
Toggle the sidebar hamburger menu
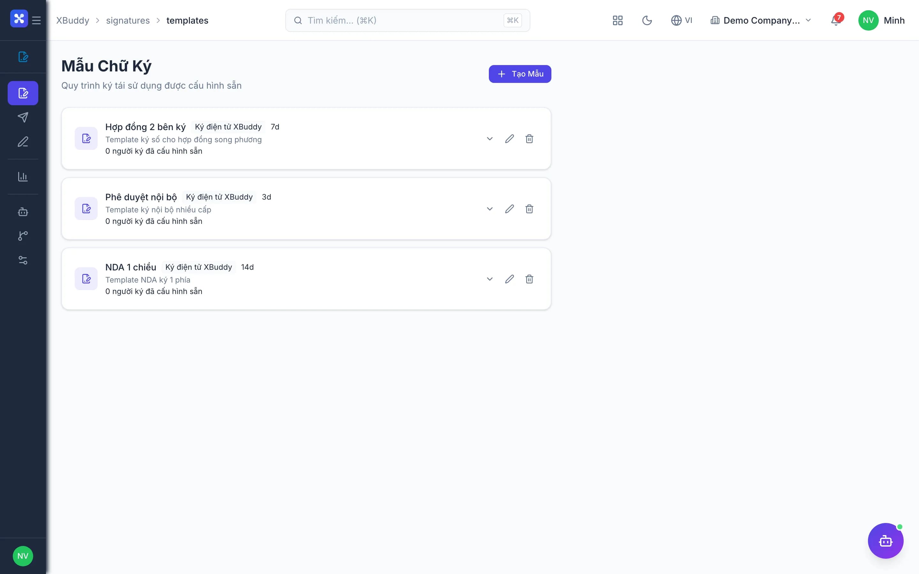[36, 20]
